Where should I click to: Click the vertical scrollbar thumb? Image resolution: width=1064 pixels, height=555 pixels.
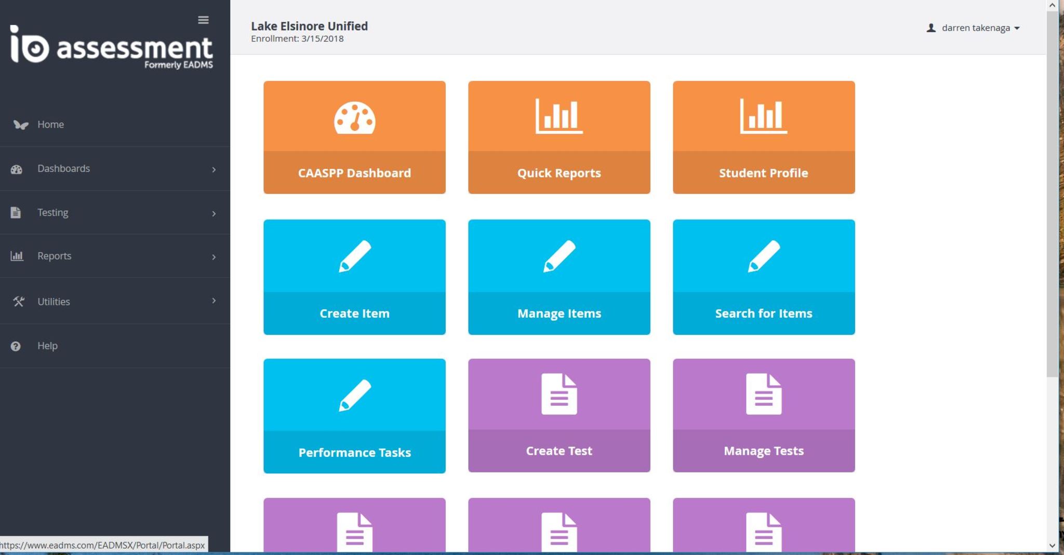(1052, 192)
